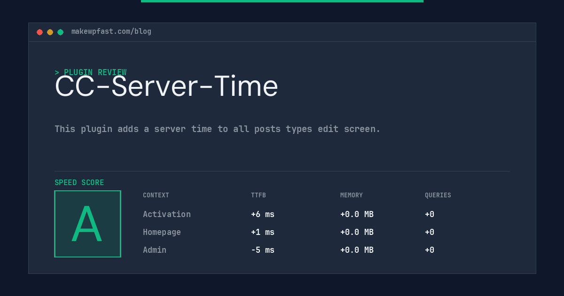Click the CC-Server-Time title
The height and width of the screenshot is (296, 564).
(x=166, y=86)
